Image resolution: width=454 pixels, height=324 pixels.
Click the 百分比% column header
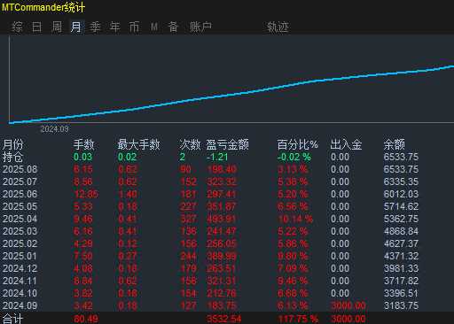pos(298,144)
